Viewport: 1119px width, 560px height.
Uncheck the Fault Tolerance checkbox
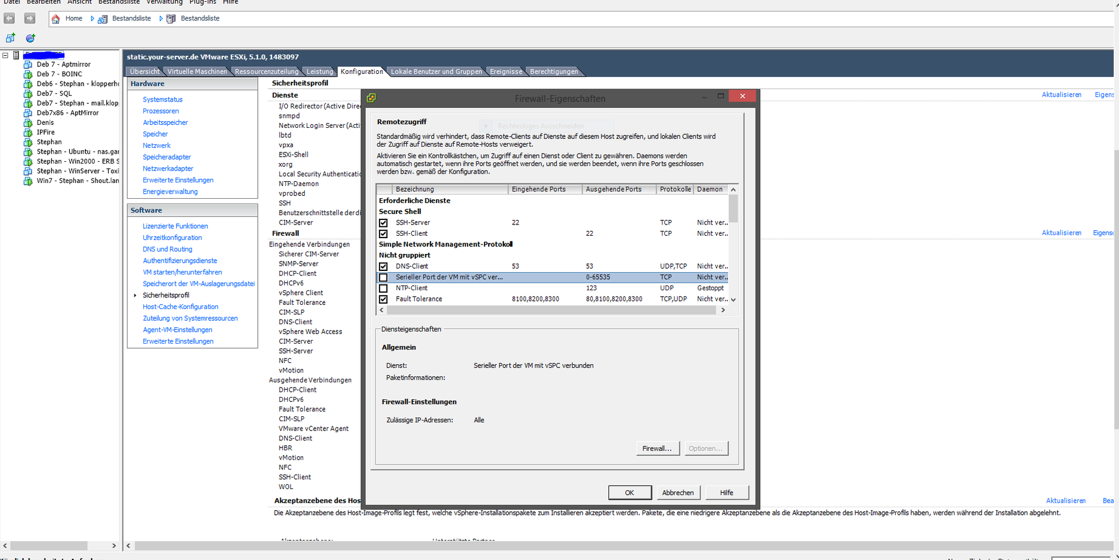384,299
